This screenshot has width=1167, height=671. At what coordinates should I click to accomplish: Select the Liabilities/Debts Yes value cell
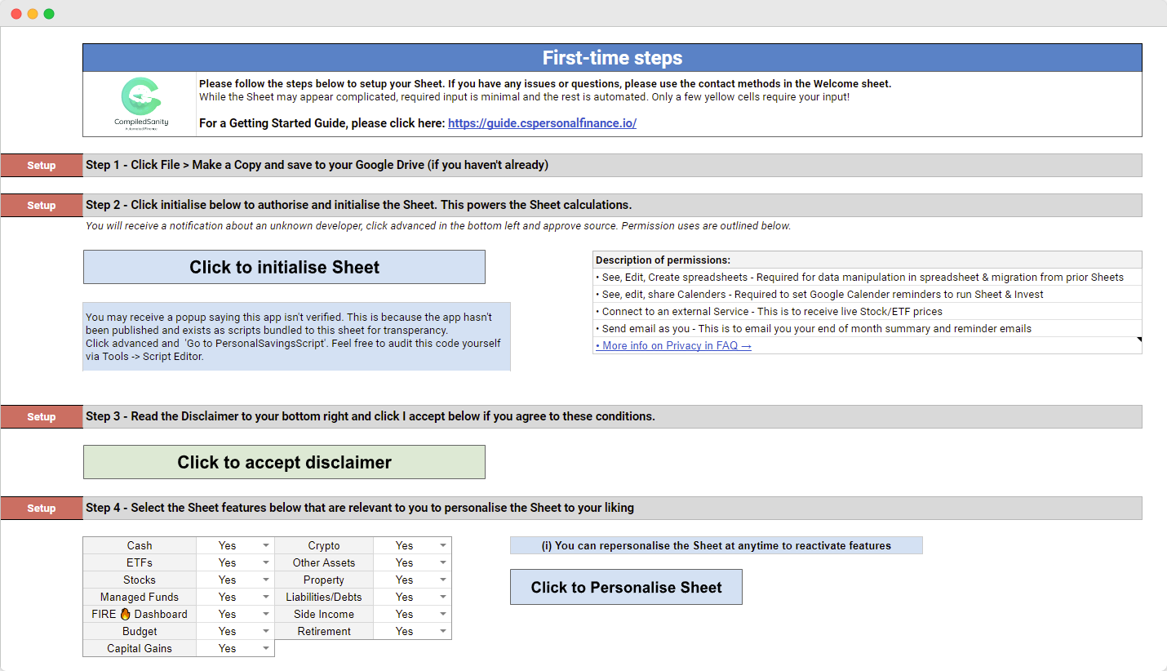405,597
